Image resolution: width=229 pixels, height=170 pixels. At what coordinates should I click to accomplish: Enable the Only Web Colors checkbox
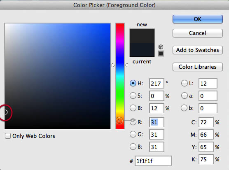(x=8, y=136)
